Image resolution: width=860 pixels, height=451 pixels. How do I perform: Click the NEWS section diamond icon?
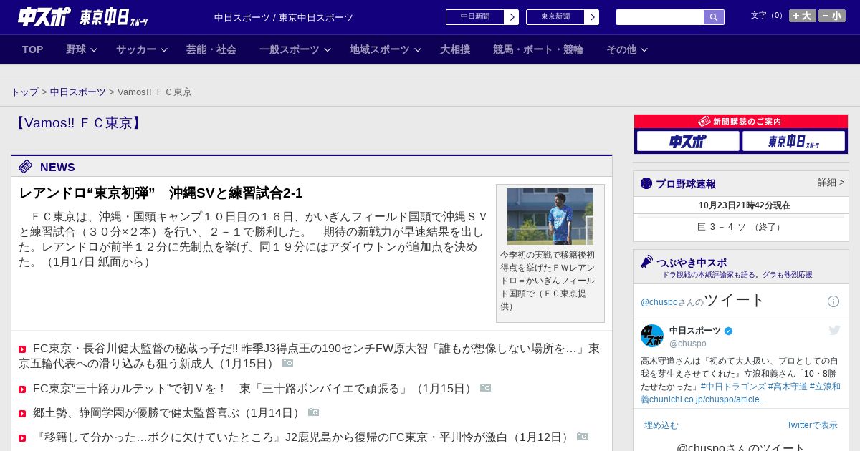click(x=26, y=167)
